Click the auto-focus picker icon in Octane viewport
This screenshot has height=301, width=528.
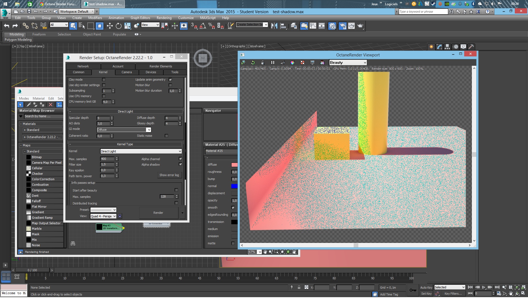tap(282, 62)
